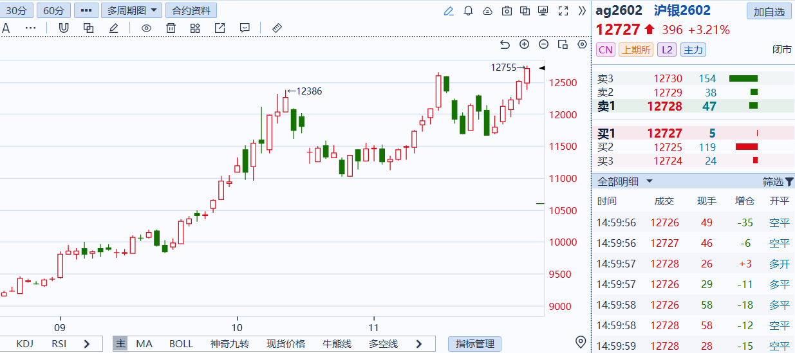Zoom out the chart with minus icon

click(x=543, y=44)
